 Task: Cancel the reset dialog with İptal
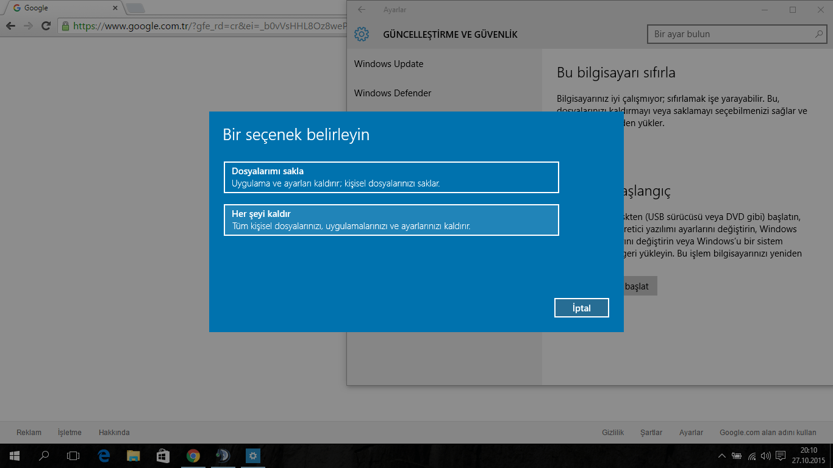[581, 308]
